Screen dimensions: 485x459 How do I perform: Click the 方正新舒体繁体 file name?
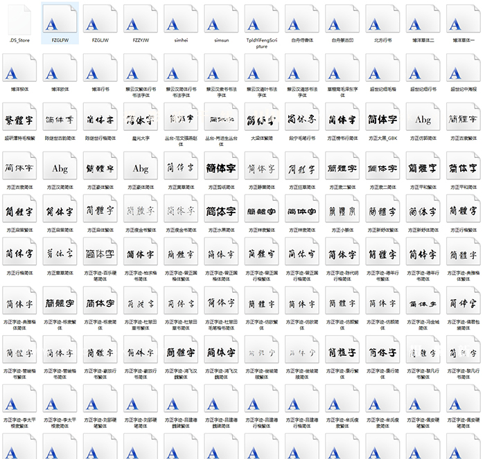[x=382, y=230]
